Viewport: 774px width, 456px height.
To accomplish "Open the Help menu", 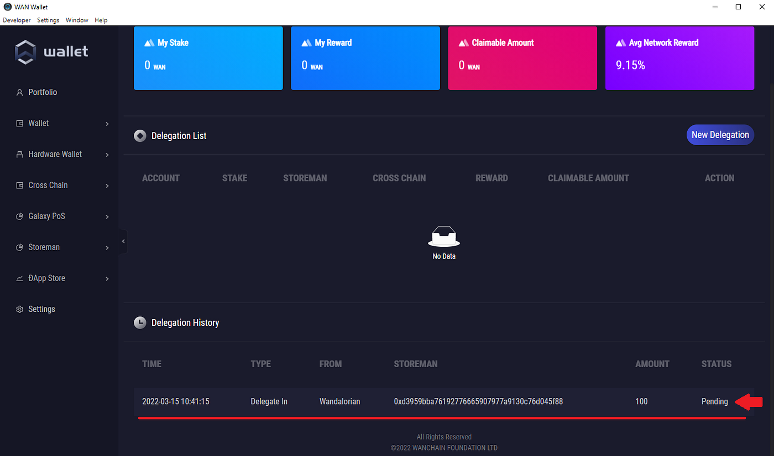I will click(101, 20).
